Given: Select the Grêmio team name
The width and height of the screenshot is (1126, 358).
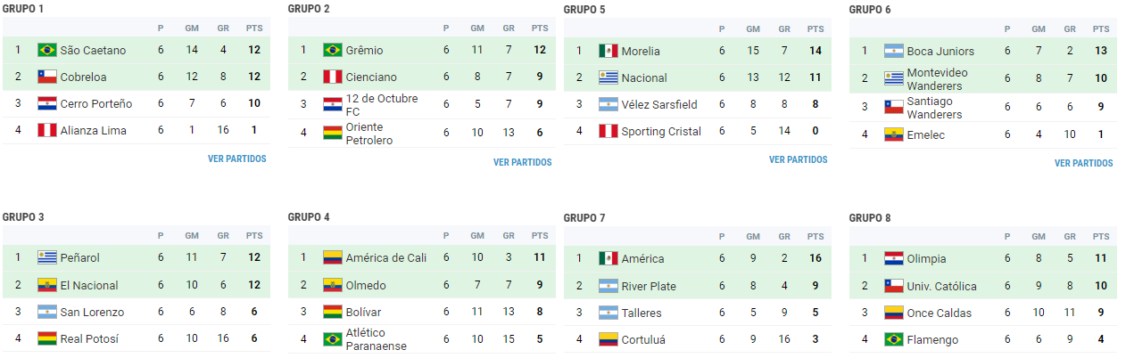Looking at the screenshot, I should tap(364, 51).
